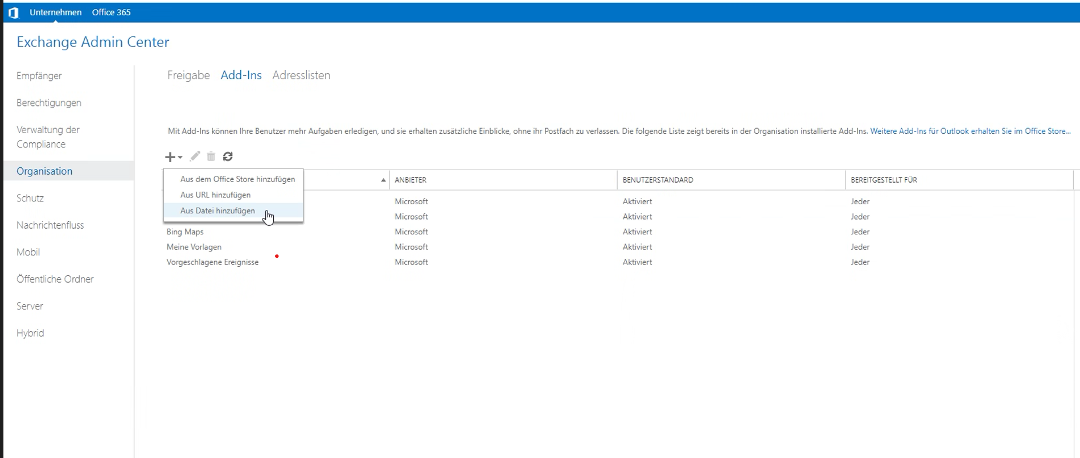Open Office 365 in top bar

coord(112,13)
